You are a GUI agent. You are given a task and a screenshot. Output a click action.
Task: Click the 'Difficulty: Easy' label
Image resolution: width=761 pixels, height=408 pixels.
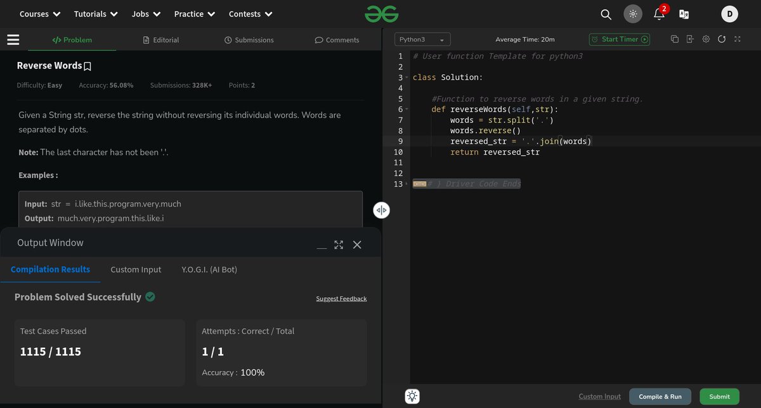(x=39, y=85)
